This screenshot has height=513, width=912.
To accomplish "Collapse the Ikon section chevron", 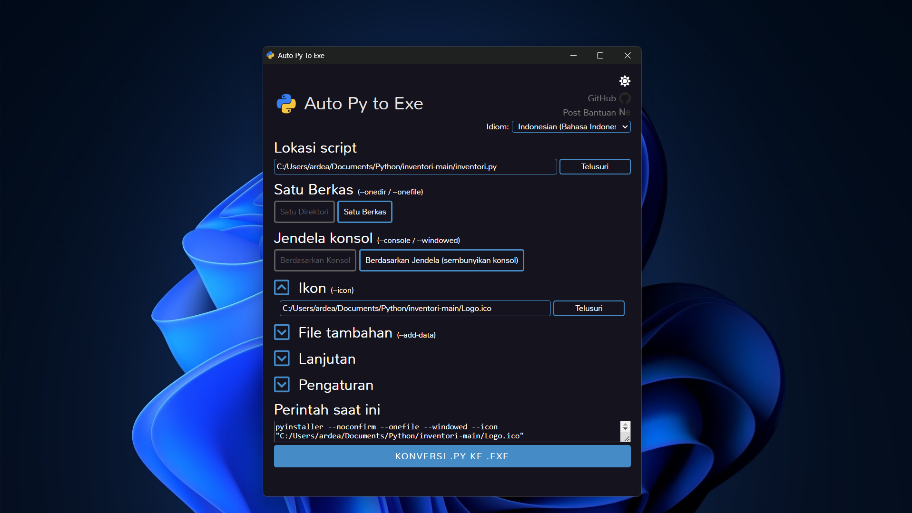I will [282, 288].
